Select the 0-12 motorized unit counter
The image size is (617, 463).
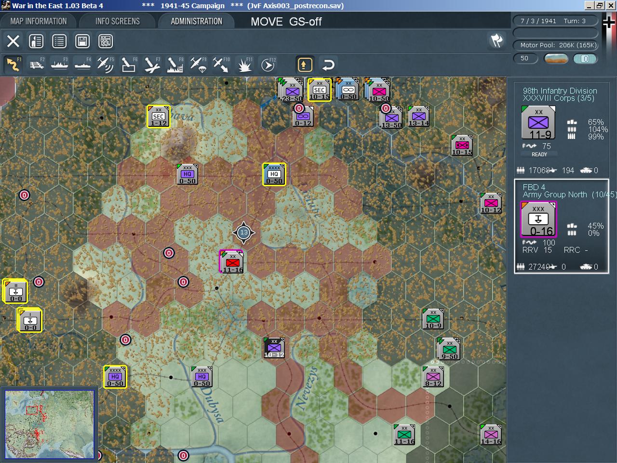point(303,116)
